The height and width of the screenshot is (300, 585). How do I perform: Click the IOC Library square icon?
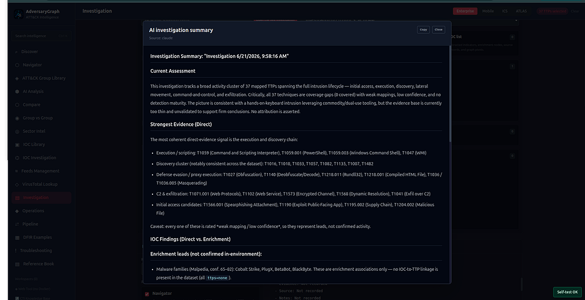tap(17, 145)
